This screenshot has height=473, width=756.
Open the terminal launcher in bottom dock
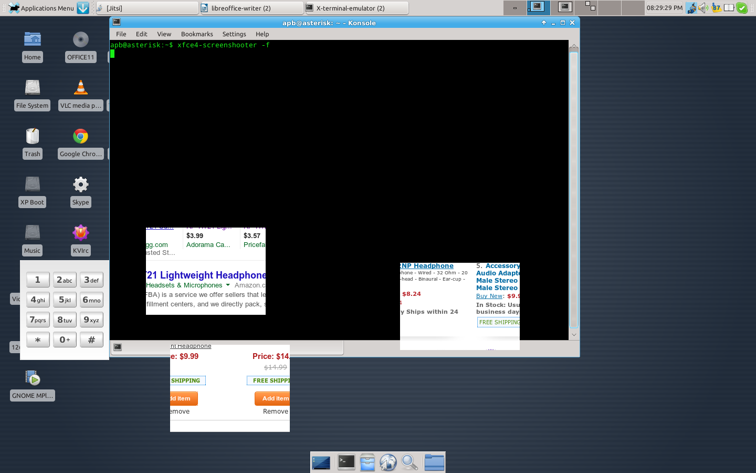[346, 462]
